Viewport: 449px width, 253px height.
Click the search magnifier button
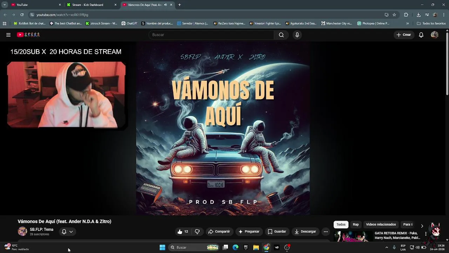281,35
